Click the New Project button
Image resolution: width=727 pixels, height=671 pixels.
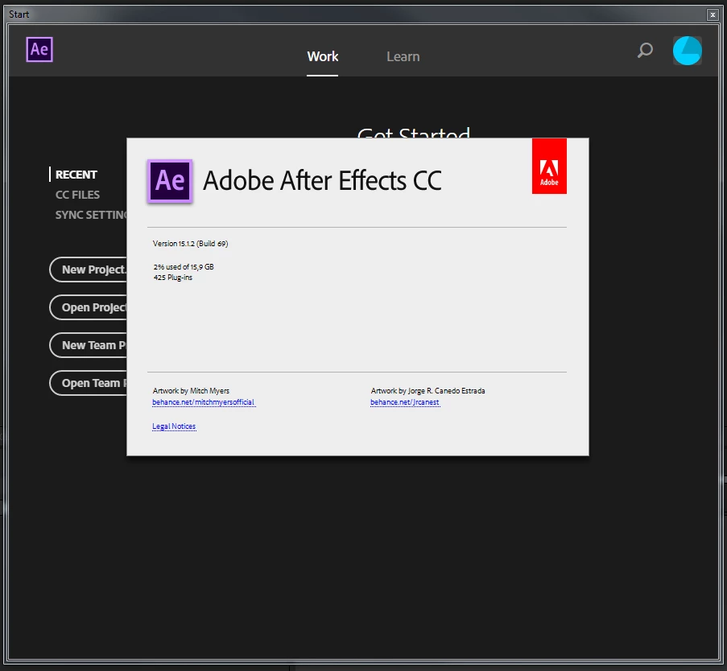click(88, 270)
